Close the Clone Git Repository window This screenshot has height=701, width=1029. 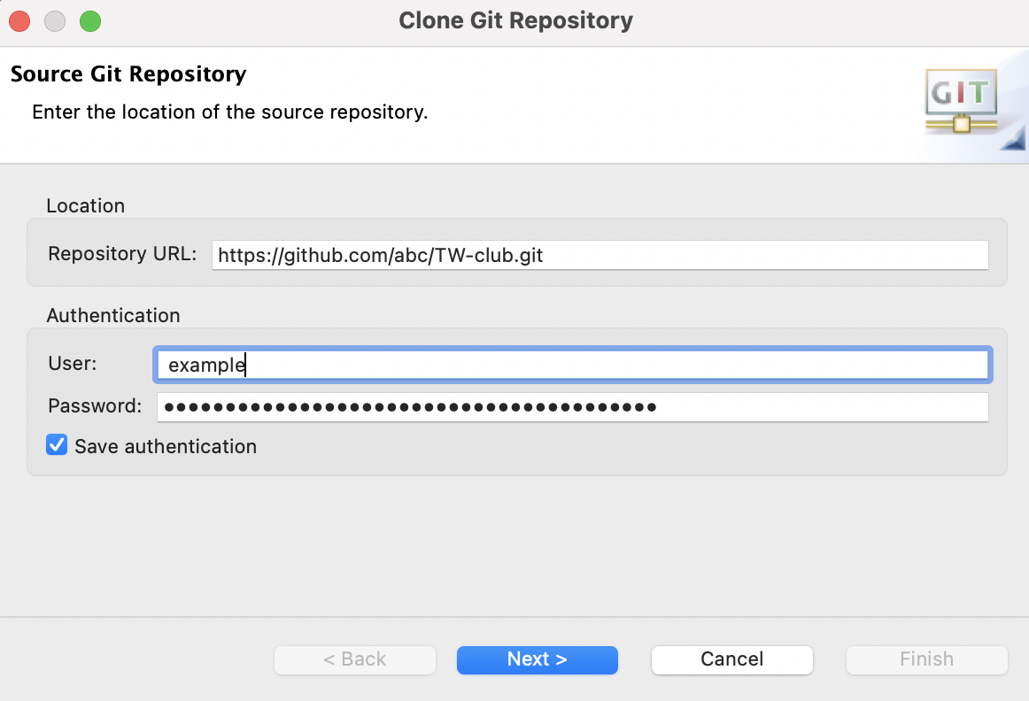click(20, 21)
